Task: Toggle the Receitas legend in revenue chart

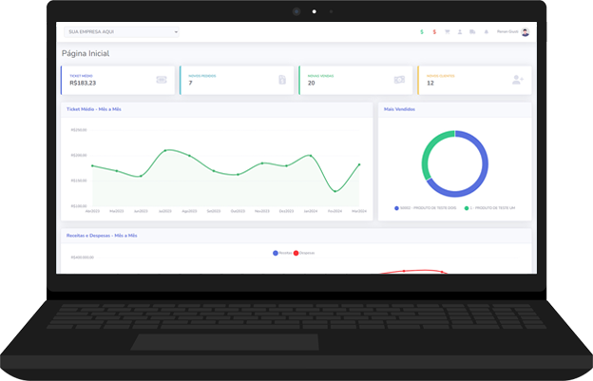Action: coord(282,253)
